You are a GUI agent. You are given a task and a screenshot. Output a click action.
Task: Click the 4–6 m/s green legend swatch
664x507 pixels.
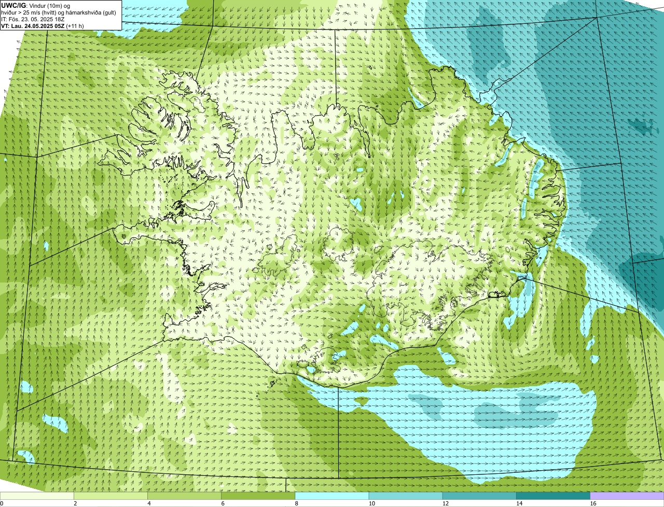coord(185,496)
